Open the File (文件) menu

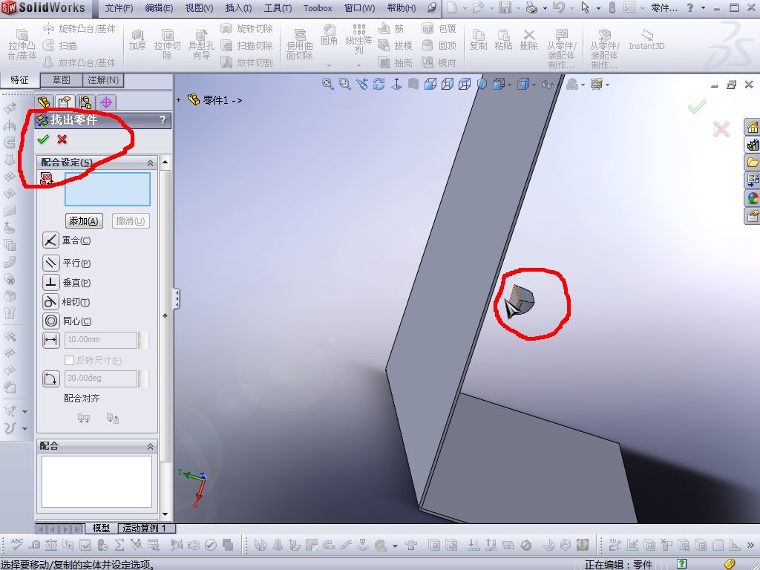point(119,8)
